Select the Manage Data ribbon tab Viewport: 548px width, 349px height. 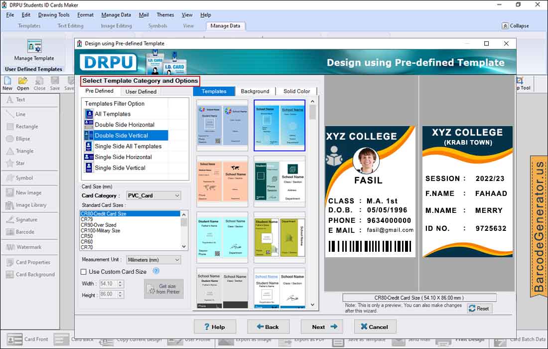pyautogui.click(x=225, y=26)
